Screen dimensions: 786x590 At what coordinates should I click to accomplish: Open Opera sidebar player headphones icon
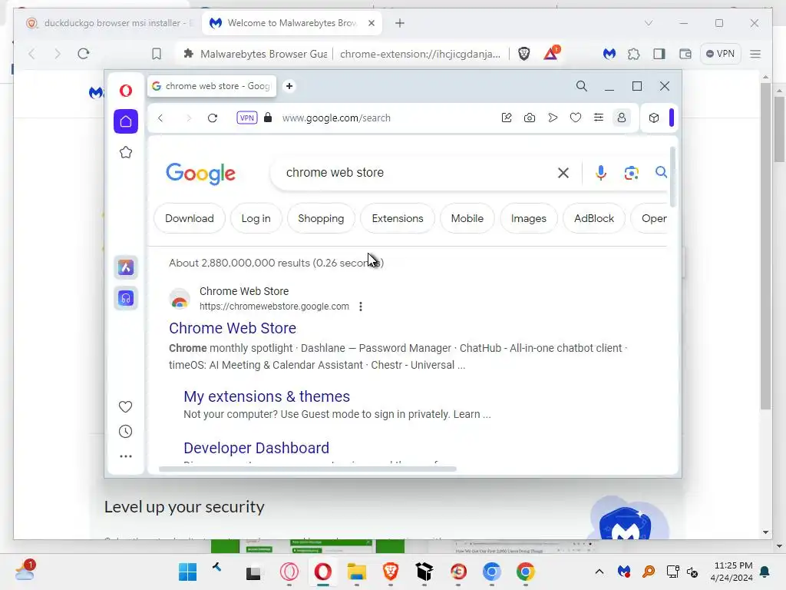[126, 299]
